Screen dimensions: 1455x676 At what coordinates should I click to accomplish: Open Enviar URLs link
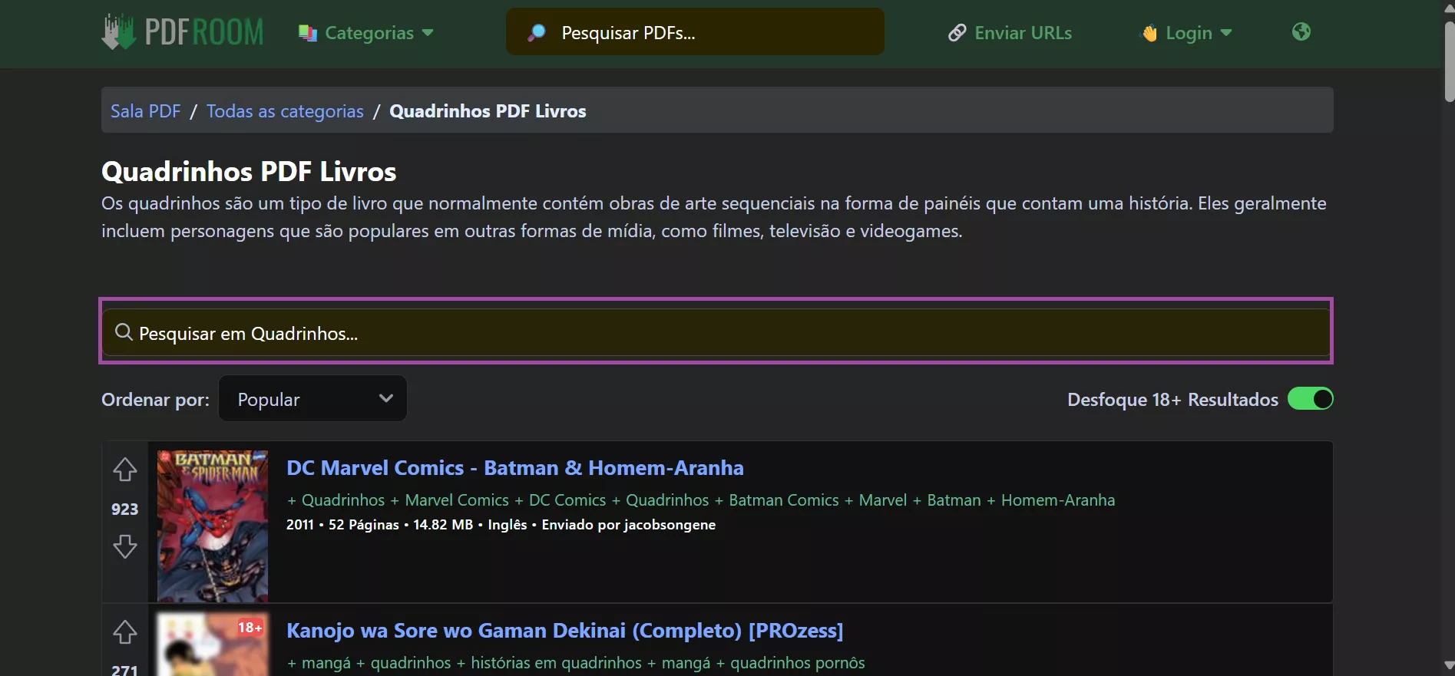pyautogui.click(x=1010, y=33)
